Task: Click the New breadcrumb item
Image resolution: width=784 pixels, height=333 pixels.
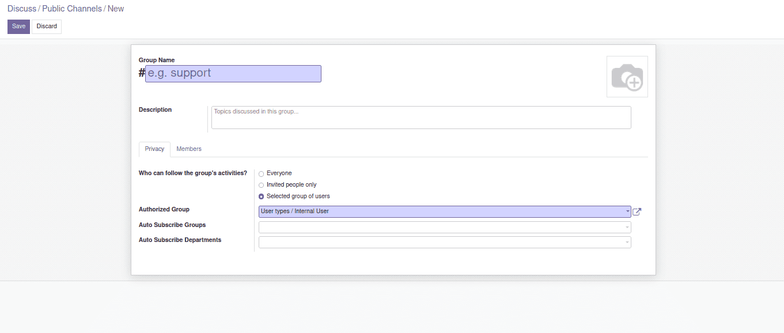Action: [x=116, y=9]
